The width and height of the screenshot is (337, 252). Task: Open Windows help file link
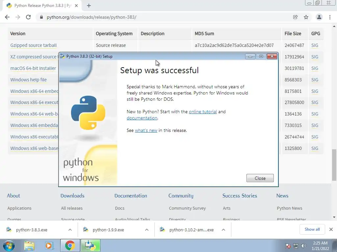click(28, 80)
